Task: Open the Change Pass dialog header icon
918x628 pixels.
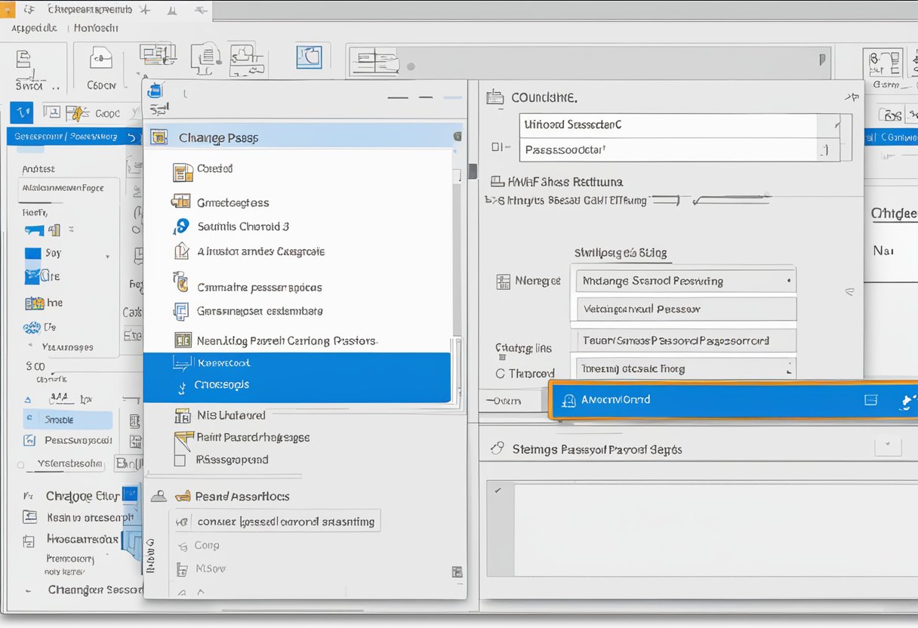Action: coord(159,137)
